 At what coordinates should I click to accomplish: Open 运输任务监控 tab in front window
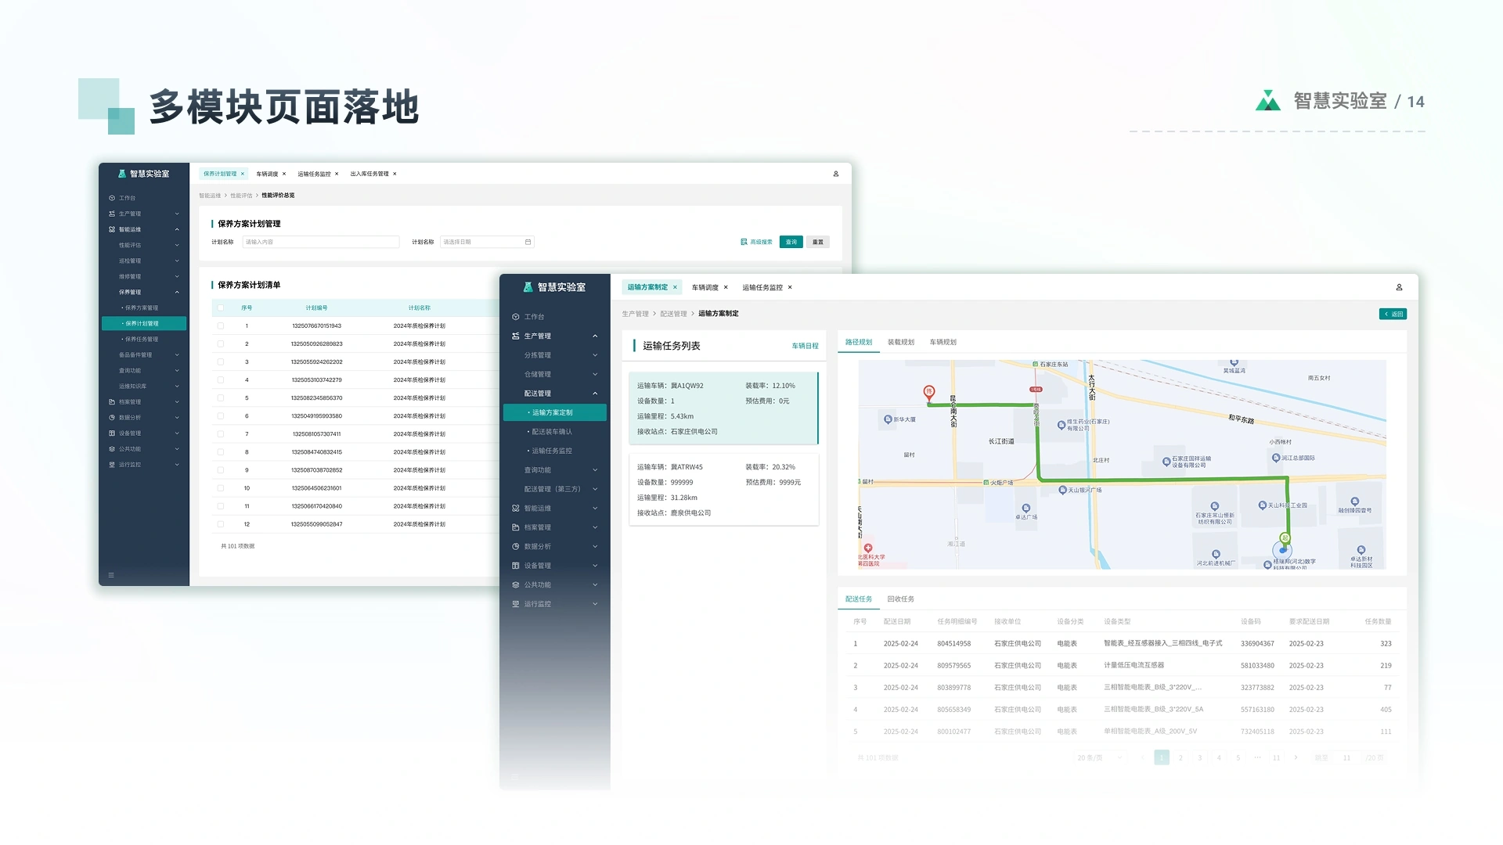(x=762, y=287)
